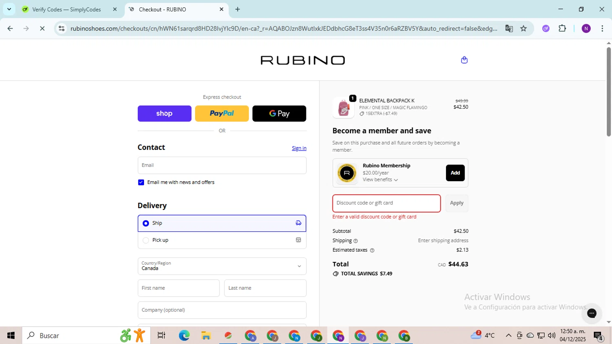Click the 15EXTRA discount tag text
Viewport: 612px width, 344px height.
coord(381,114)
